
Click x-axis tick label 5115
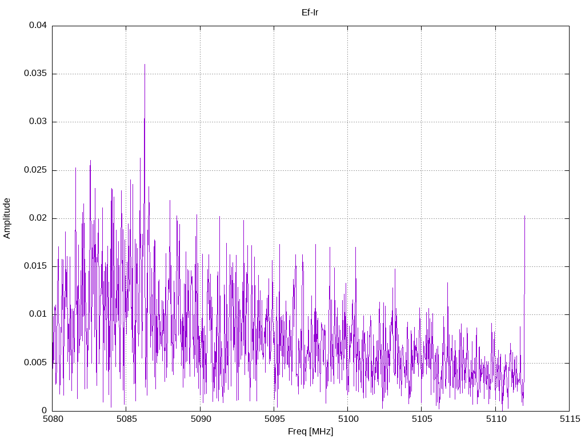[570, 419]
